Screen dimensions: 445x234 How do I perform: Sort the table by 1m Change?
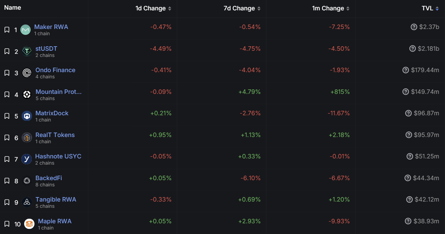331,8
